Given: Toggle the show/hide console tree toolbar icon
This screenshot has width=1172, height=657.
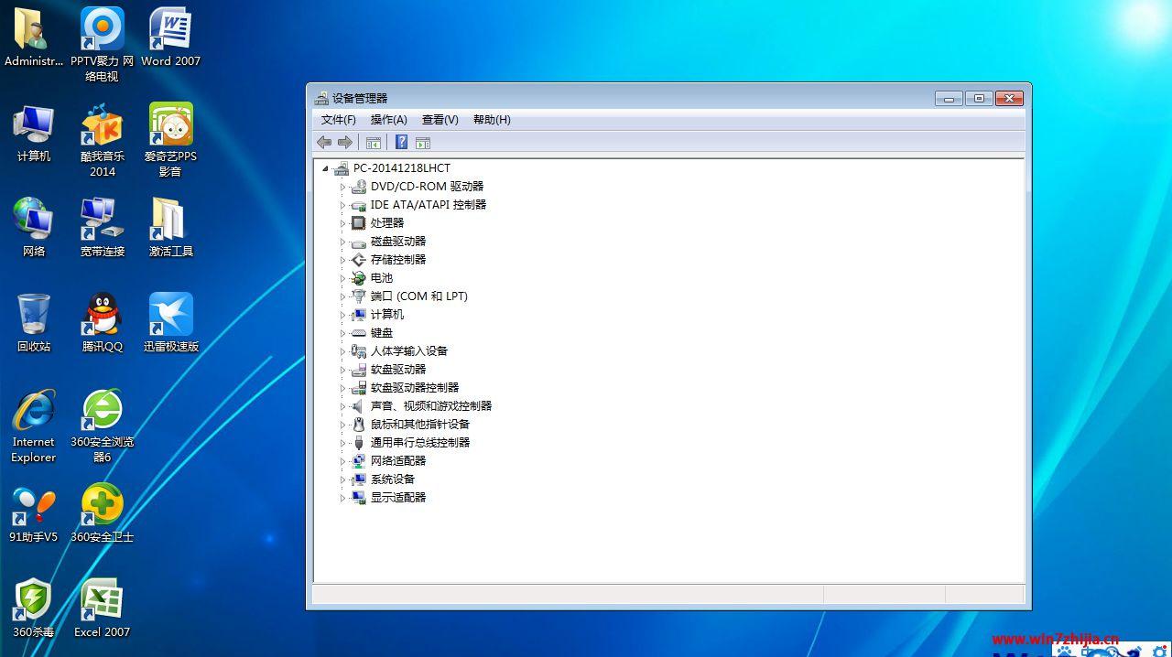Looking at the screenshot, I should coord(374,143).
